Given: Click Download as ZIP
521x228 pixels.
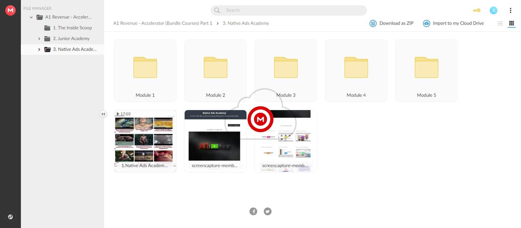Looking at the screenshot, I should point(391,23).
